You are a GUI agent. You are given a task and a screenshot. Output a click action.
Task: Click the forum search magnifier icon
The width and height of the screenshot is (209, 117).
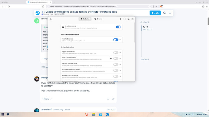pos(164,13)
